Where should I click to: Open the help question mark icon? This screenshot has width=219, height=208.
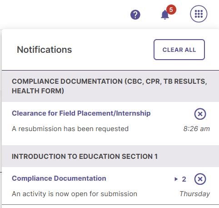click(135, 15)
